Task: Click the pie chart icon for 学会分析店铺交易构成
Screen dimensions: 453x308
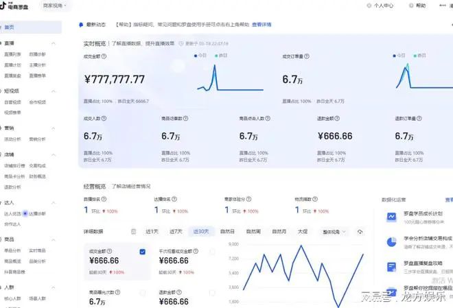Action: [391, 241]
